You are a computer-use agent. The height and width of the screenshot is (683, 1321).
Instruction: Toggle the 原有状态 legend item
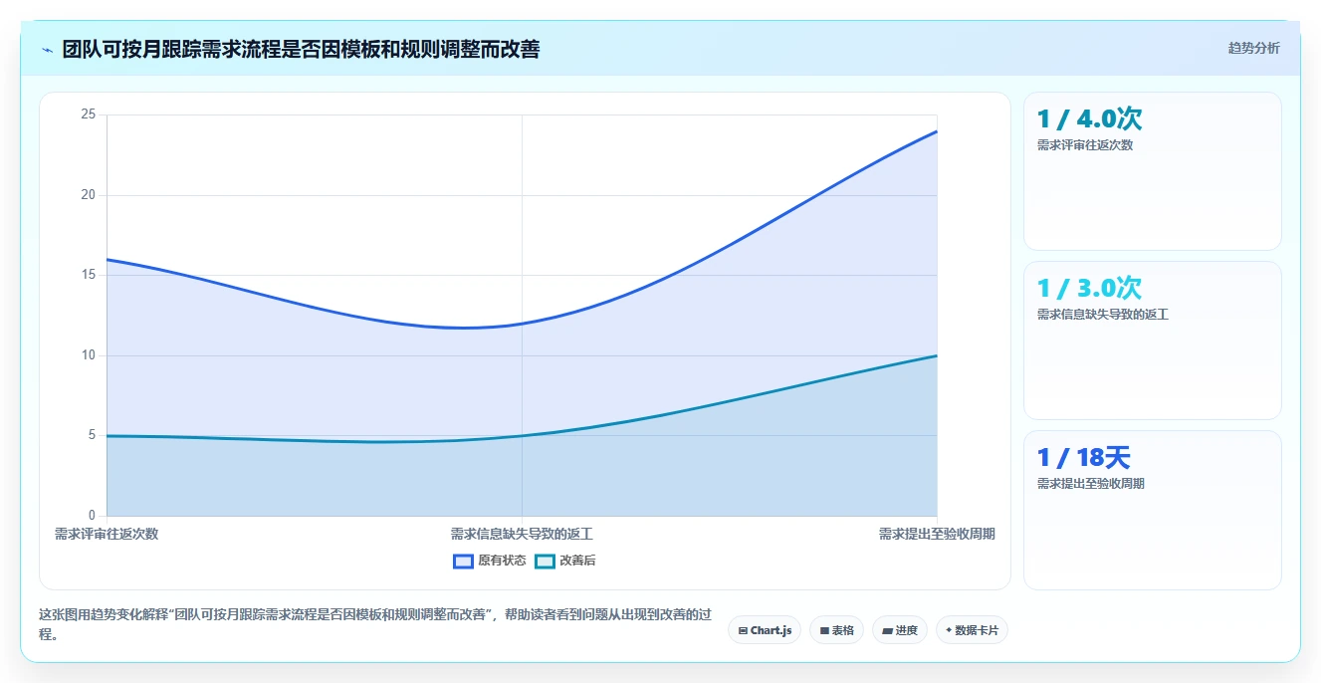pyautogui.click(x=489, y=561)
